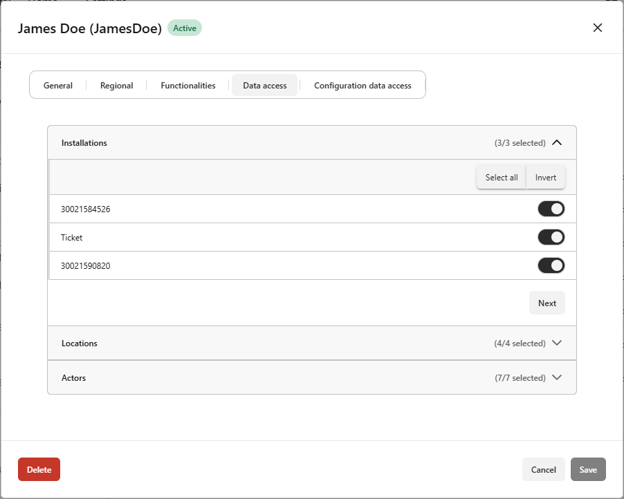
Task: Toggle off installation 30021590820
Action: 551,265
